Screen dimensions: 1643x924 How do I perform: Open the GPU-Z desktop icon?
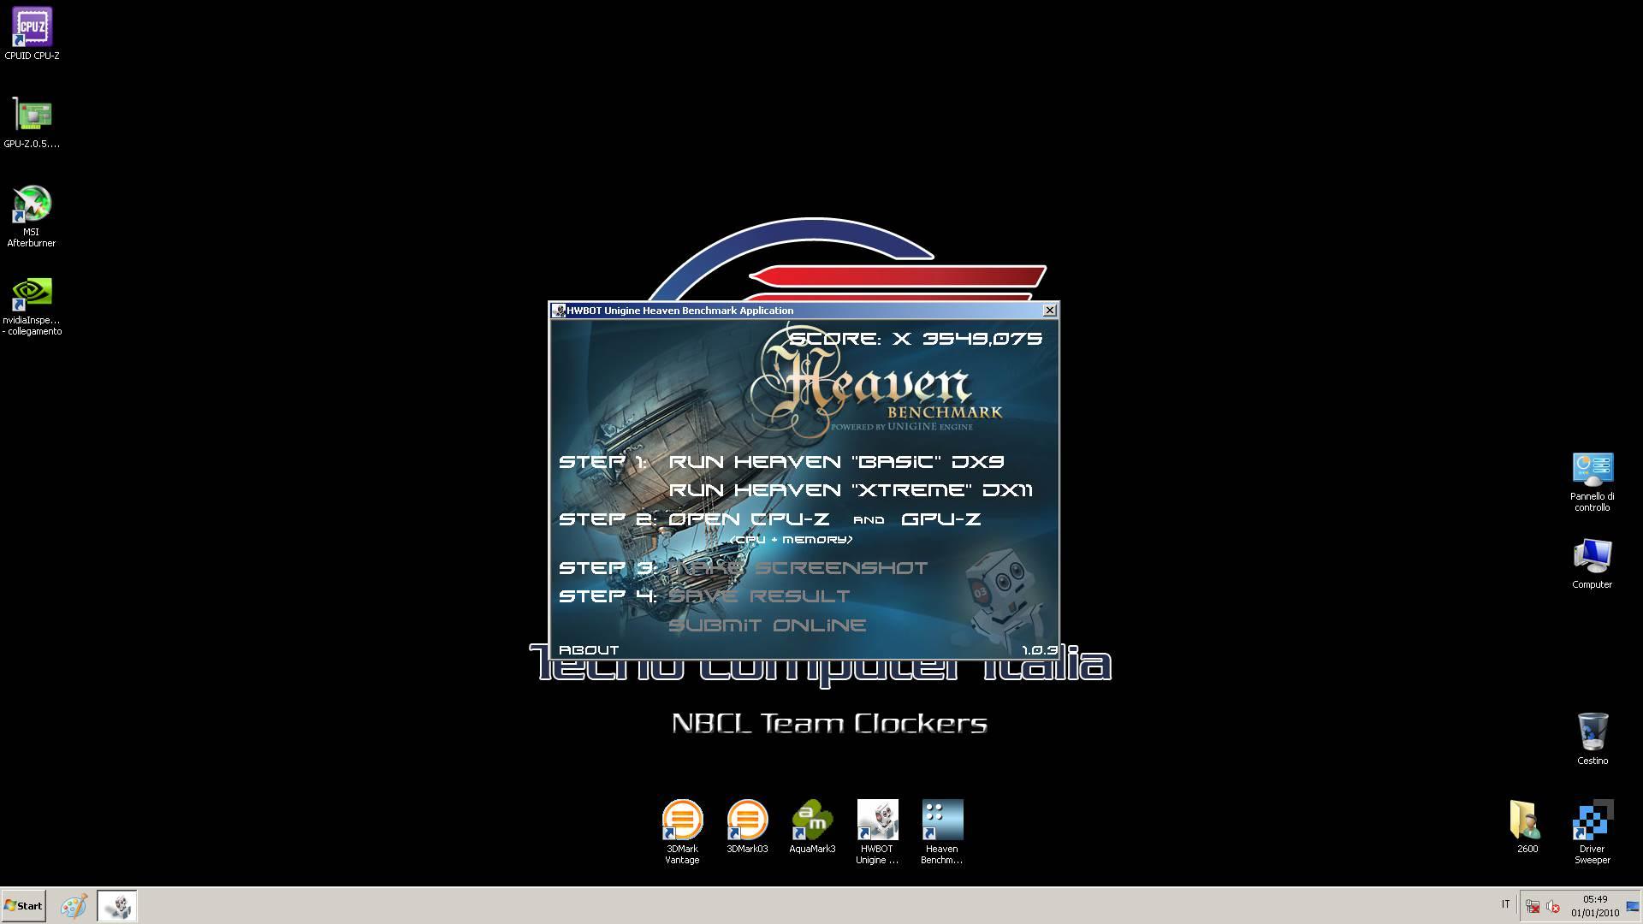click(x=33, y=122)
